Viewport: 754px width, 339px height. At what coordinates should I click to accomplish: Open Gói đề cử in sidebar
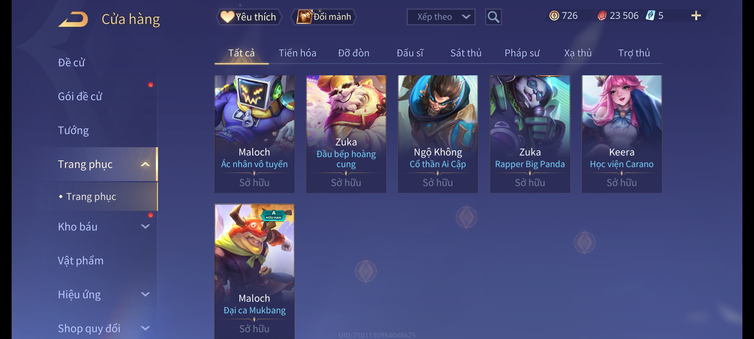pos(80,96)
